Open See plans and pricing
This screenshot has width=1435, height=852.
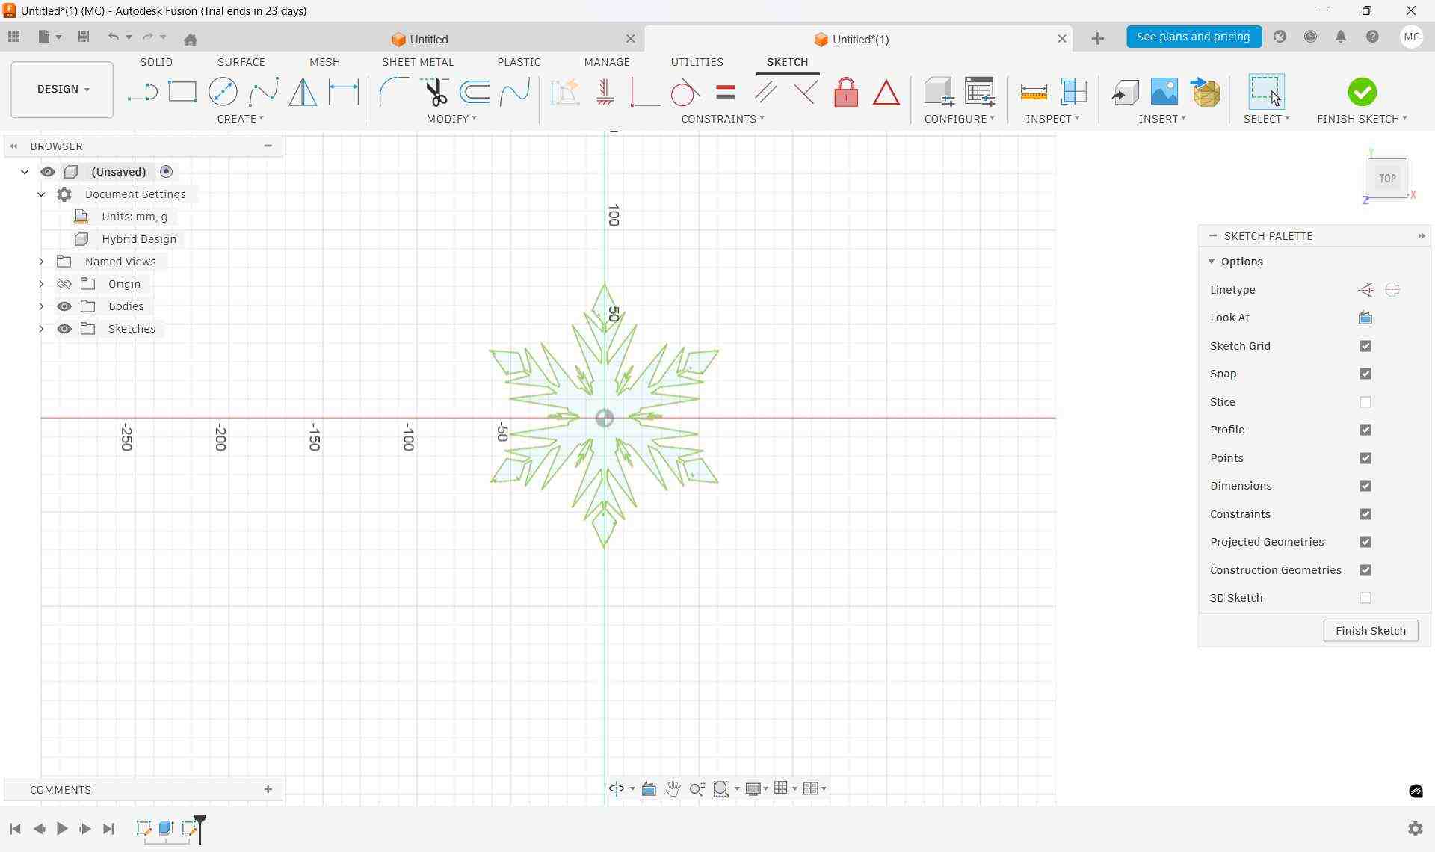coord(1194,37)
